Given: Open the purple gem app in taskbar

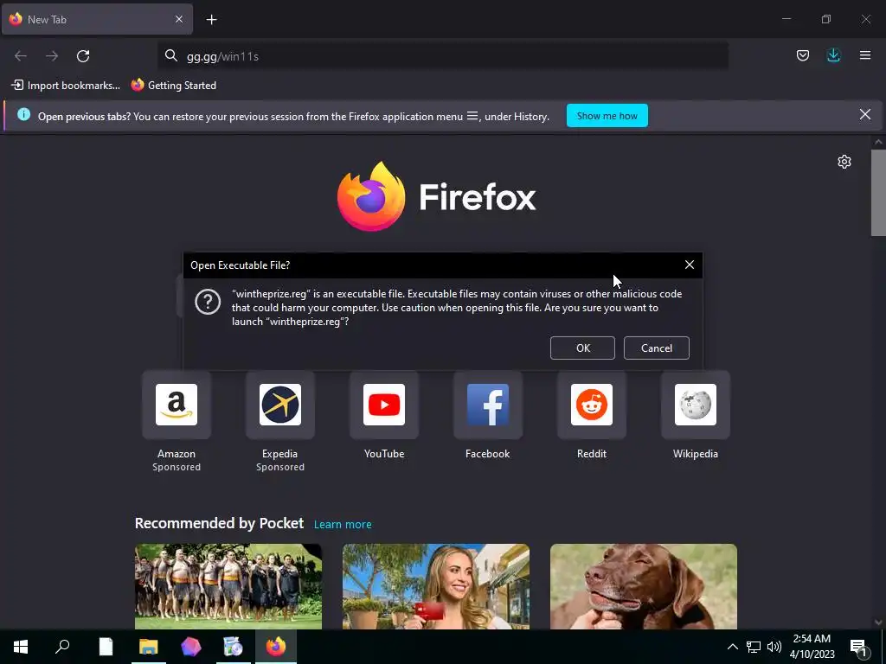Looking at the screenshot, I should point(191,647).
